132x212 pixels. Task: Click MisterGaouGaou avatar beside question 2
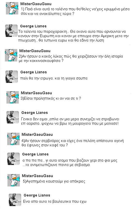11,55
